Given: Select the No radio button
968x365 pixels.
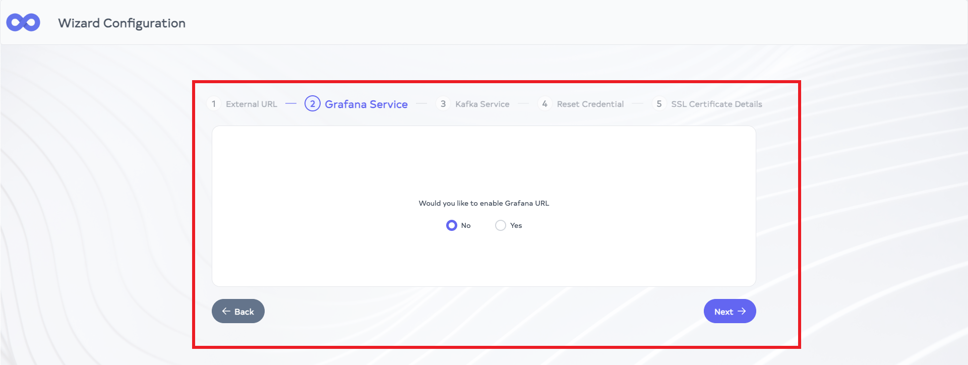Looking at the screenshot, I should click(452, 225).
